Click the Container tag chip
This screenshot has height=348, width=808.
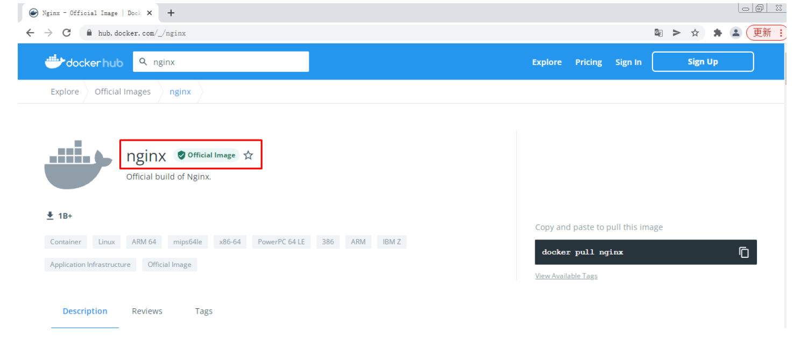click(x=66, y=242)
